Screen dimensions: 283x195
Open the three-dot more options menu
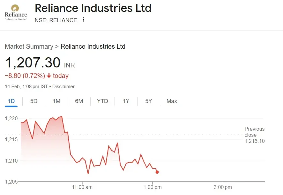(84, 20)
